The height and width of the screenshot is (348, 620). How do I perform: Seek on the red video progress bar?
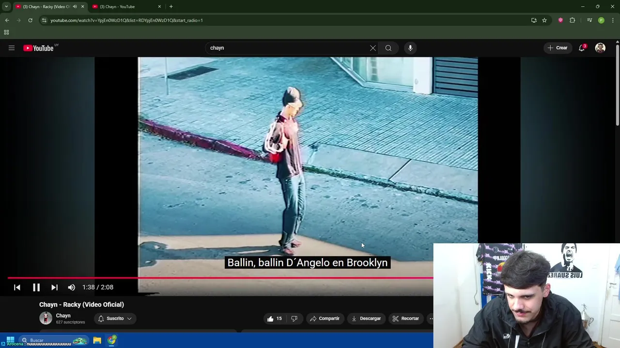pos(220,278)
